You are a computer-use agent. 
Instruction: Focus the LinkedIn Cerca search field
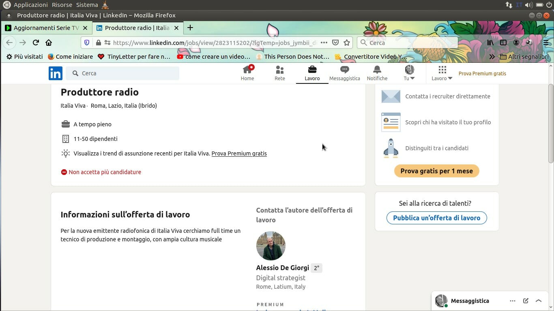[122, 73]
